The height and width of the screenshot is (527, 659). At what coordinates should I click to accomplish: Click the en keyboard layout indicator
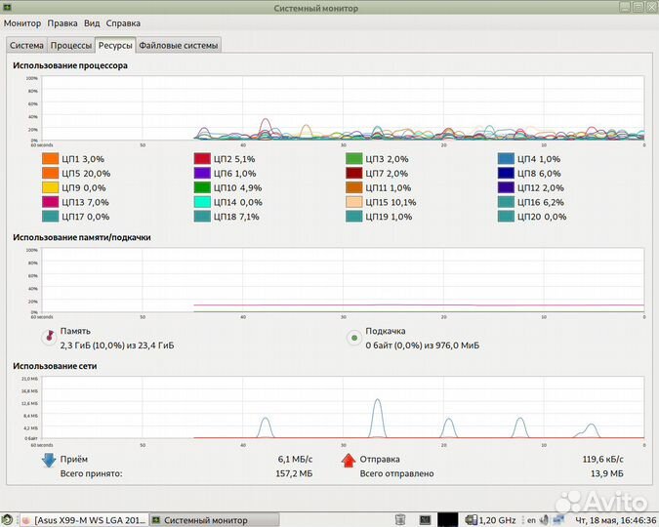pos(532,520)
